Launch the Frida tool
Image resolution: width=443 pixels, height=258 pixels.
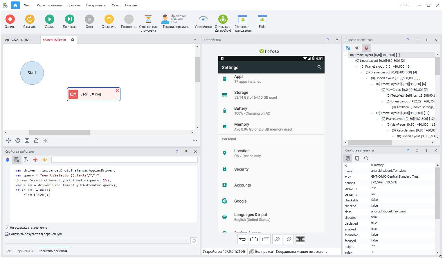click(x=262, y=22)
